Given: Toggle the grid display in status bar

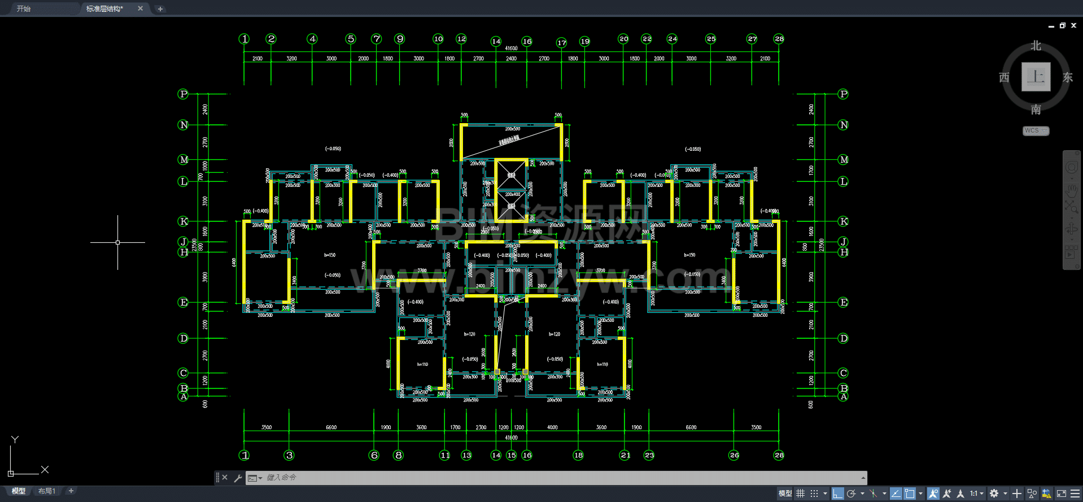Looking at the screenshot, I should point(800,494).
